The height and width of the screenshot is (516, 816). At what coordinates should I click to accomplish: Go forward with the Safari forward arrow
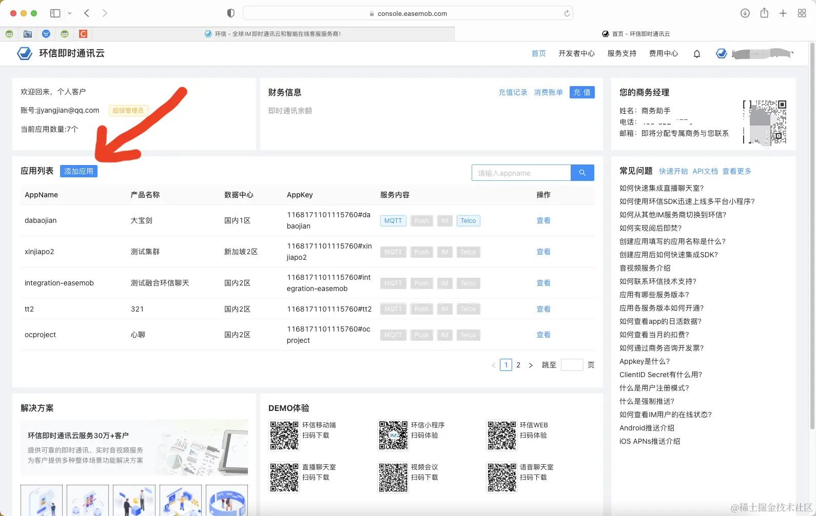coord(105,13)
